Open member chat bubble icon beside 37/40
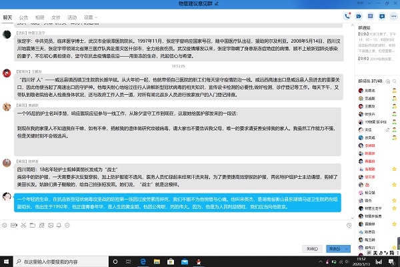This screenshot has height=267, width=400. tap(388, 81)
